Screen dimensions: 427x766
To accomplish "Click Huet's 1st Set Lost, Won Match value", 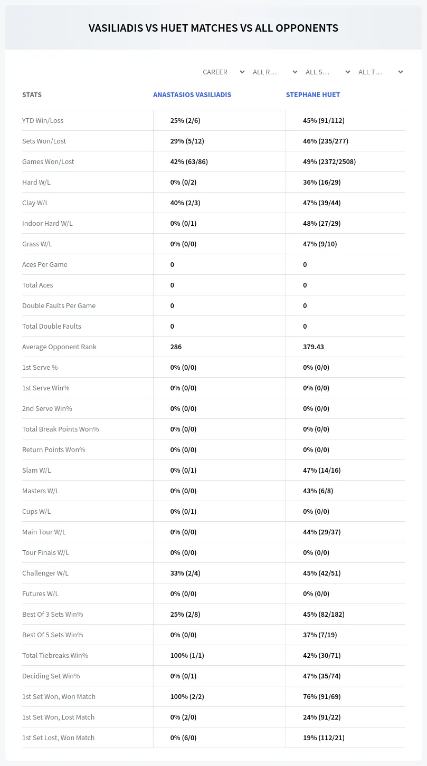I will point(322,738).
